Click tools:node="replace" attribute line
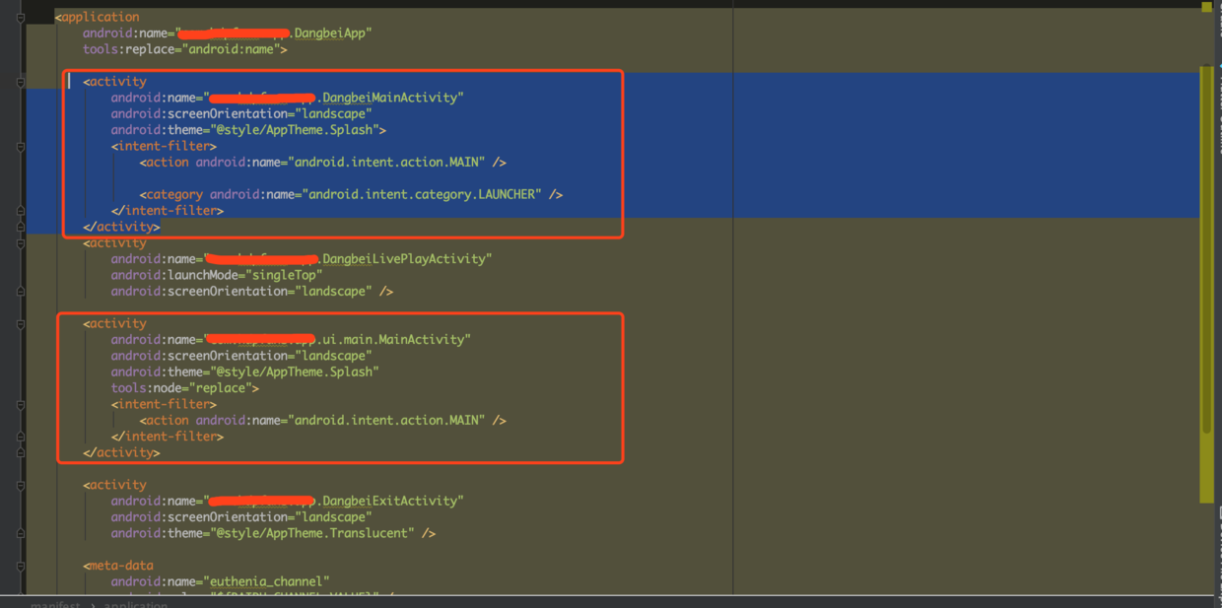This screenshot has width=1222, height=608. tap(185, 388)
